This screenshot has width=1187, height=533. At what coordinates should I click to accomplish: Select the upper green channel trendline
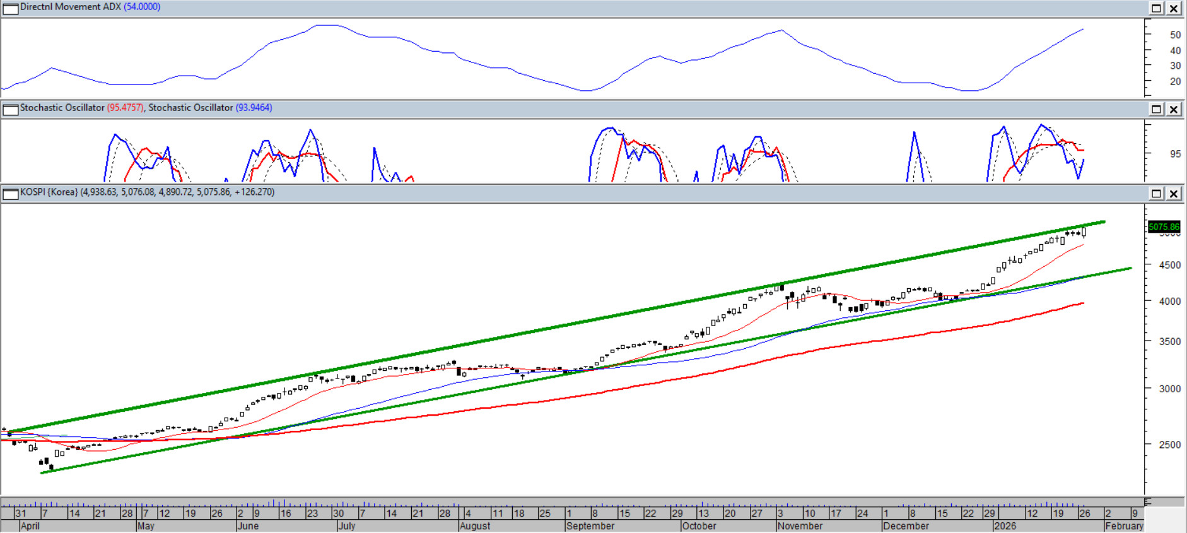(x=568, y=325)
